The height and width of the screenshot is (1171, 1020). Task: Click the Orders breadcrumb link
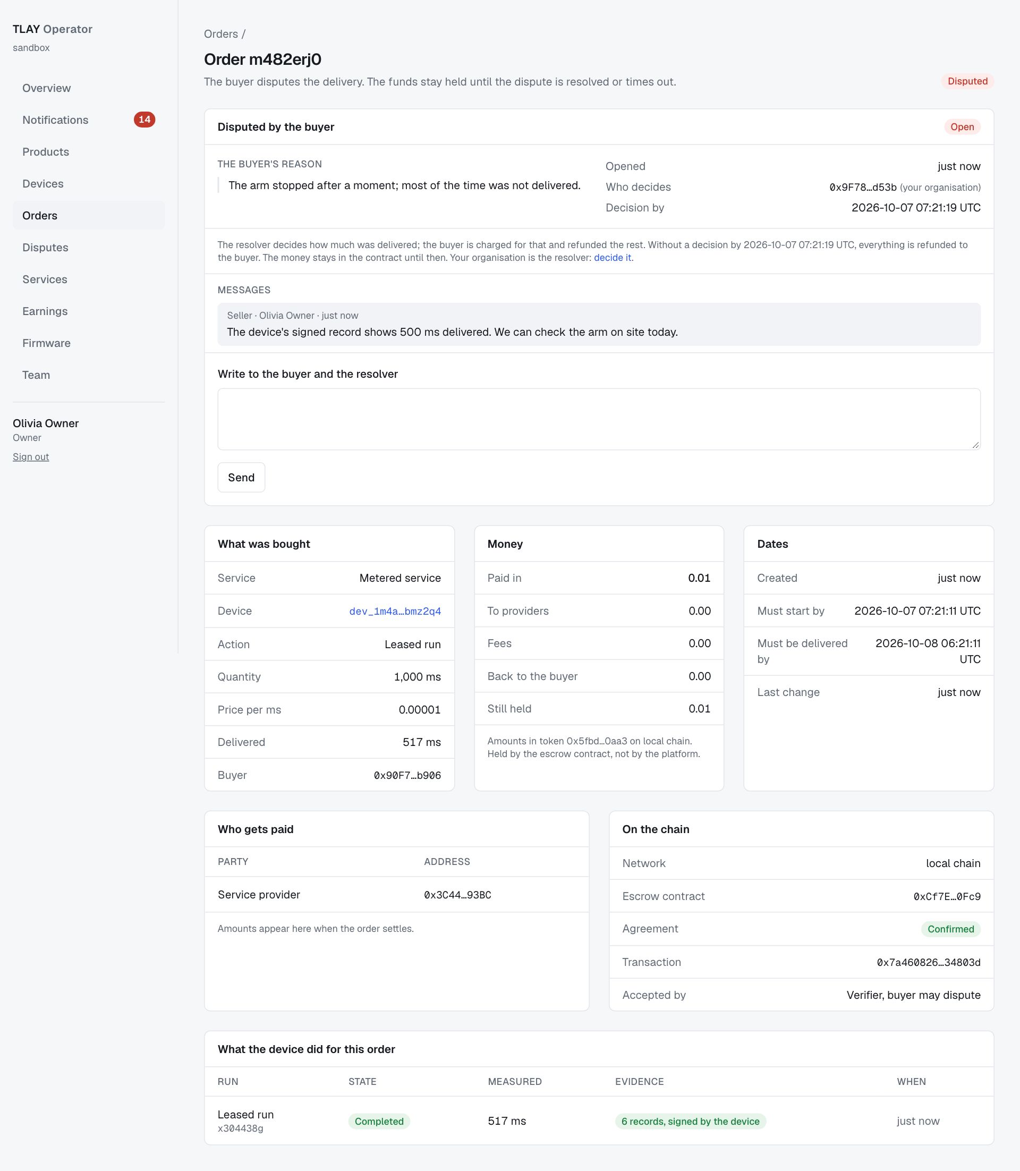click(x=221, y=34)
